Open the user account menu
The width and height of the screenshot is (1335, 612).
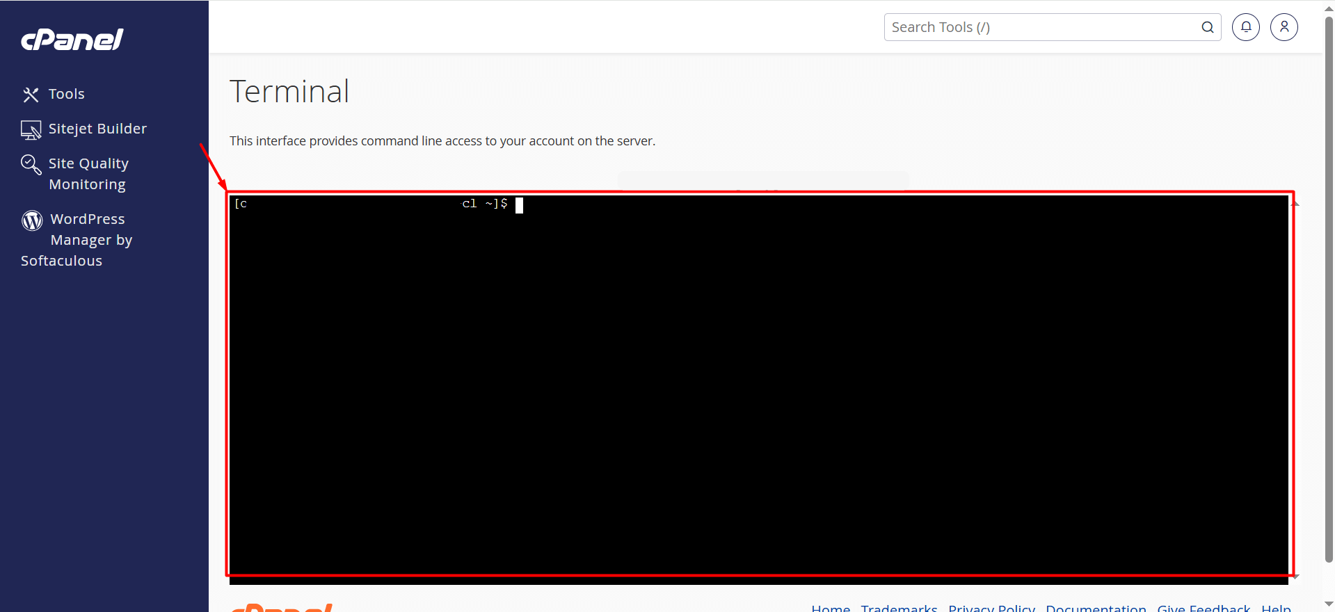coord(1284,27)
